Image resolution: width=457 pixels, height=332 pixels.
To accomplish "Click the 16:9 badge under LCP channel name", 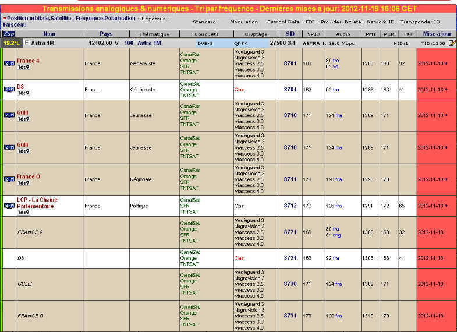I will click(x=23, y=213).
